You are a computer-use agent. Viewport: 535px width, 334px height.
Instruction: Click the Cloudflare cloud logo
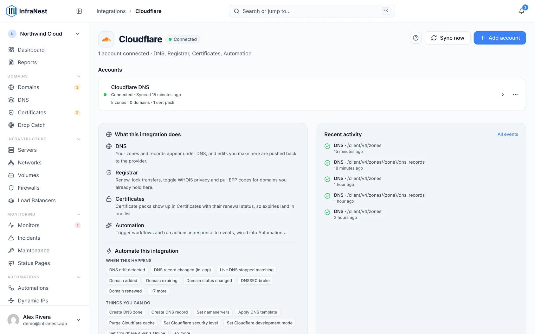[106, 39]
